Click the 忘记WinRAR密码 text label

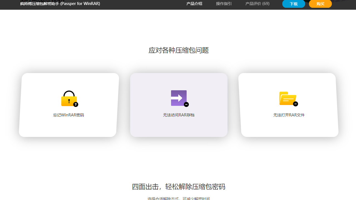[68, 115]
